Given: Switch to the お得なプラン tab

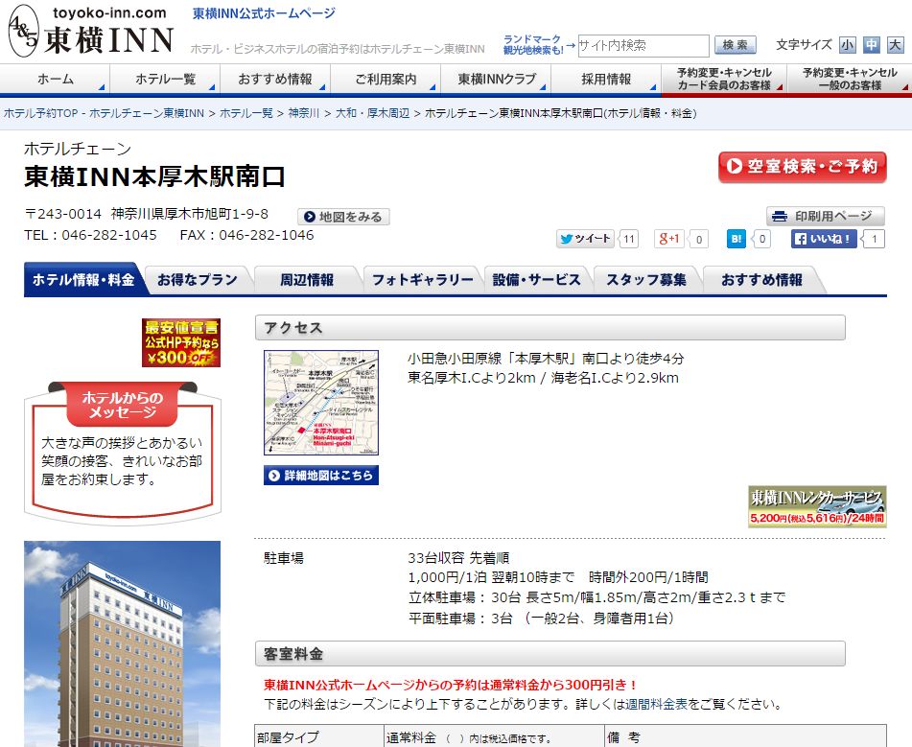Looking at the screenshot, I should coord(198,280).
